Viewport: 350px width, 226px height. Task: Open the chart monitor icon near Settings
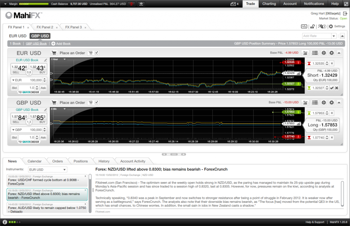coord(304,27)
